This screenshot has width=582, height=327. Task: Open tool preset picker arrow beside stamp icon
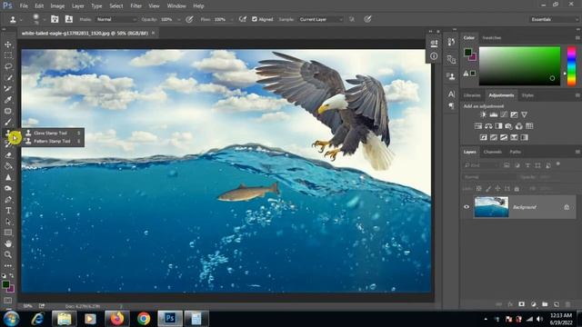21,19
